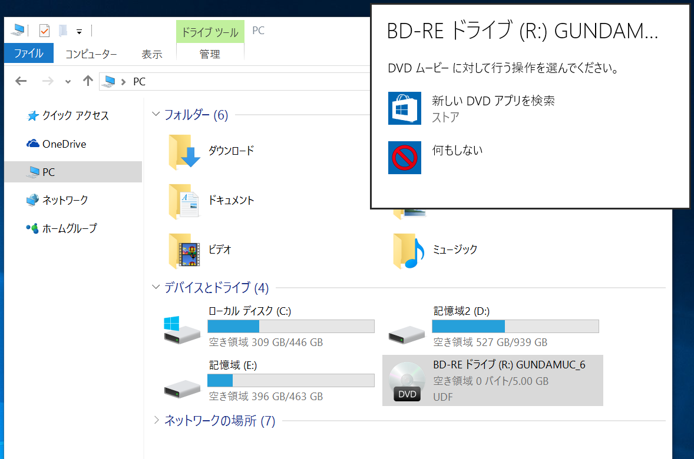
Task: Collapse the デバイスとドライブ (4) section
Action: pos(156,287)
